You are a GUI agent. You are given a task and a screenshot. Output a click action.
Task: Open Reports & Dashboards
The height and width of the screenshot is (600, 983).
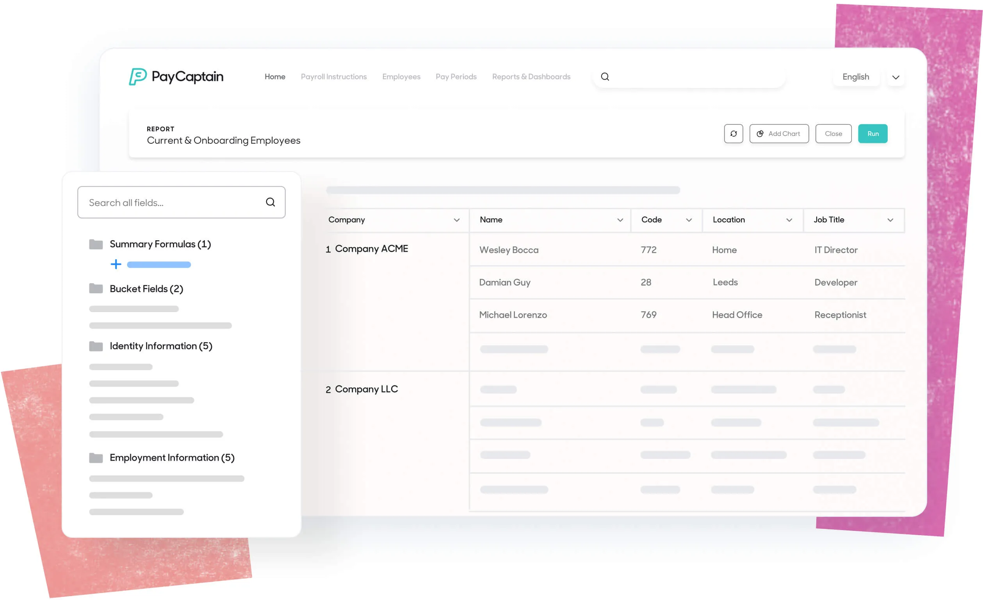pos(531,76)
